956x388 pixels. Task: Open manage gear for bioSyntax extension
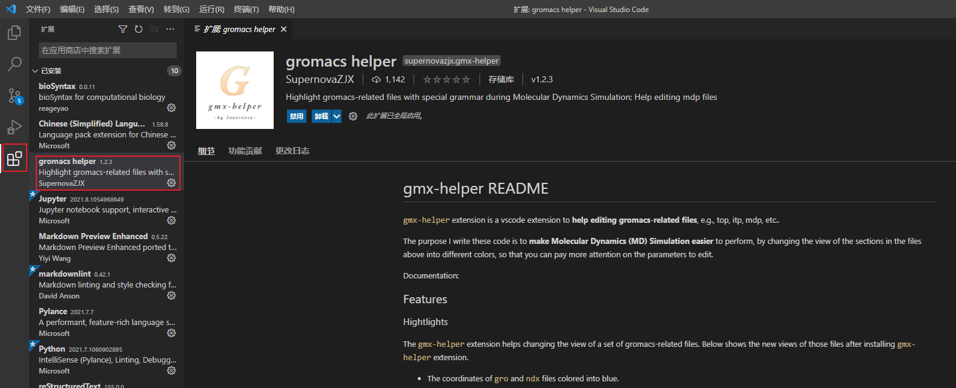(x=171, y=108)
